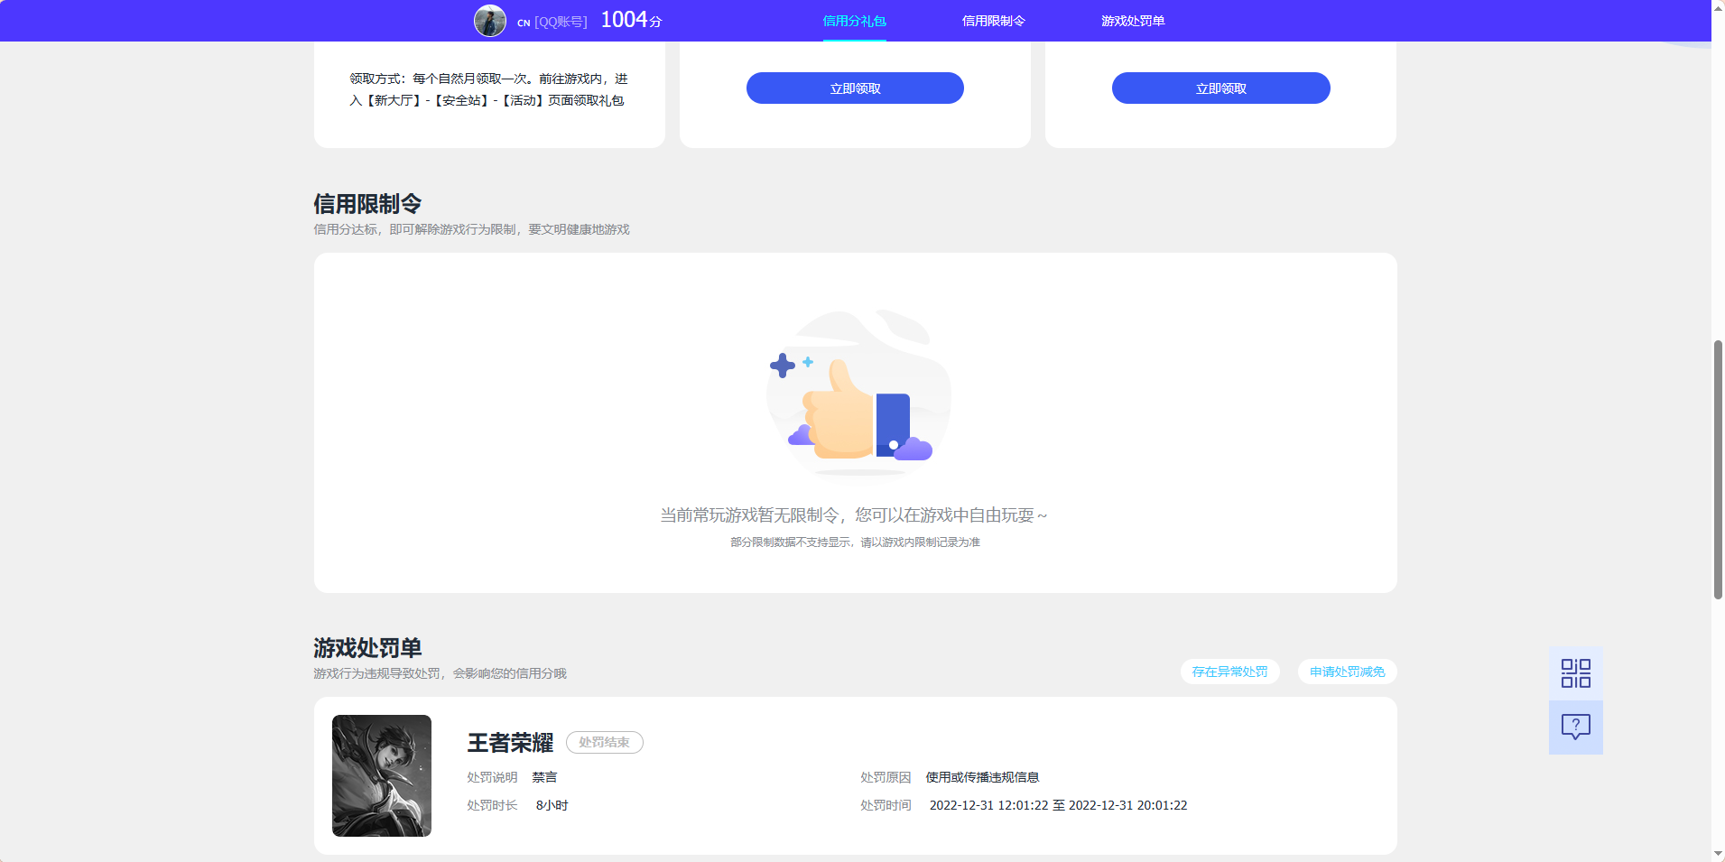Image resolution: width=1725 pixels, height=862 pixels.
Task: Click the [QQ账号] account label
Action: click(x=560, y=20)
